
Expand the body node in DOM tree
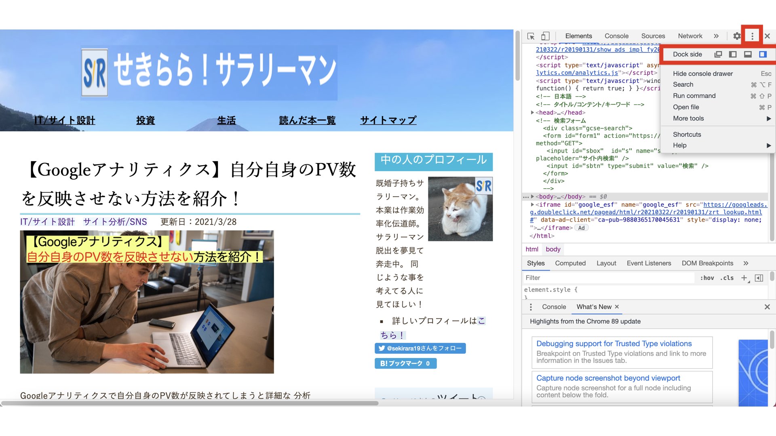pos(533,197)
